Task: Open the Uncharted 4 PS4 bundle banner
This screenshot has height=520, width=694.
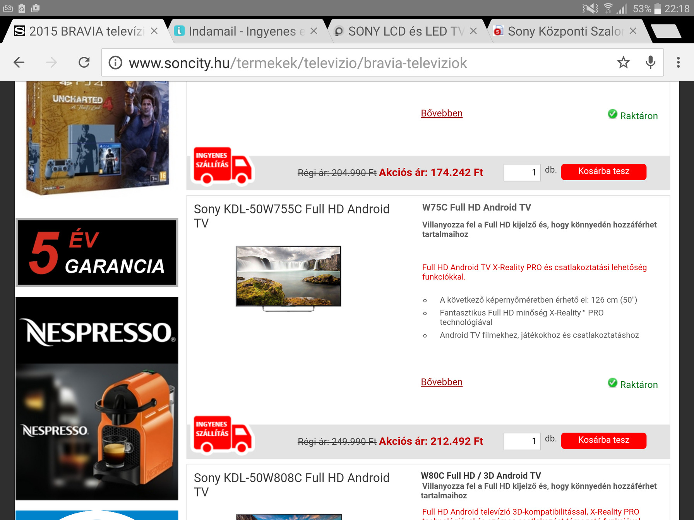Action: [97, 138]
